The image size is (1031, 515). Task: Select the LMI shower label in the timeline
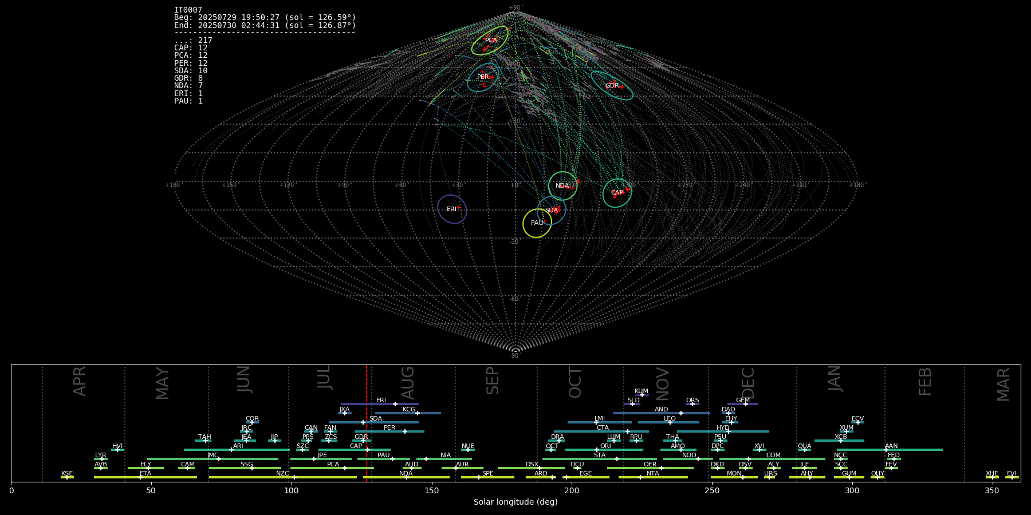tap(600, 419)
